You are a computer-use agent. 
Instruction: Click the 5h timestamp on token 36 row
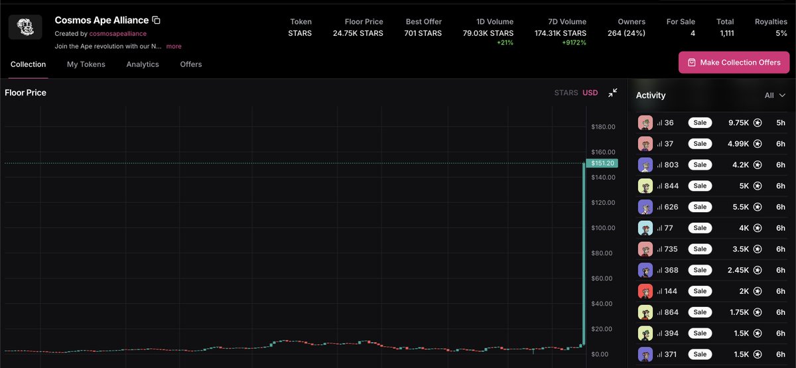pos(781,123)
